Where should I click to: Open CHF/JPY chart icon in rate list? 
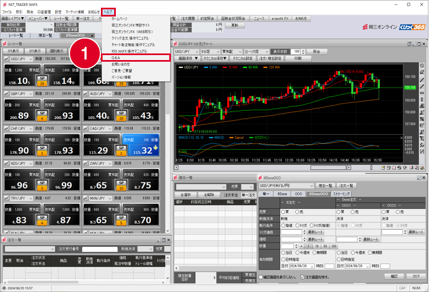tap(6, 128)
